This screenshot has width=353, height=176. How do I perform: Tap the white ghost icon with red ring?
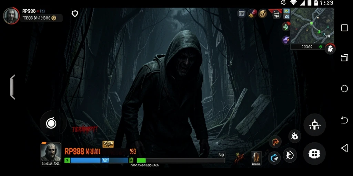(x=330, y=49)
